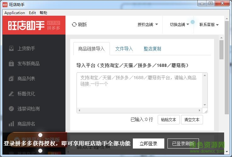Click the 商品排名 bar chart icon
The height and width of the screenshot is (157, 232).
coord(11,124)
